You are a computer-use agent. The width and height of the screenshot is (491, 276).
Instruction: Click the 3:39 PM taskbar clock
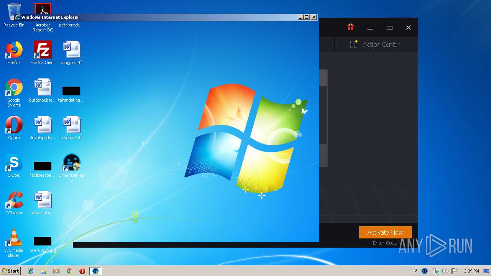[x=471, y=271]
